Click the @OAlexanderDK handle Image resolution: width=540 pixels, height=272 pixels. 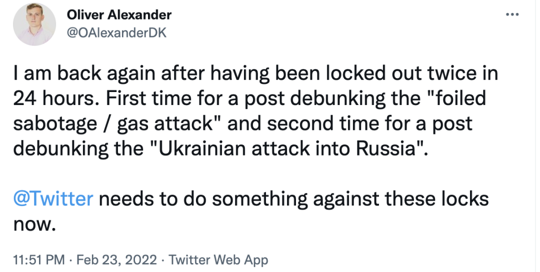(x=116, y=33)
